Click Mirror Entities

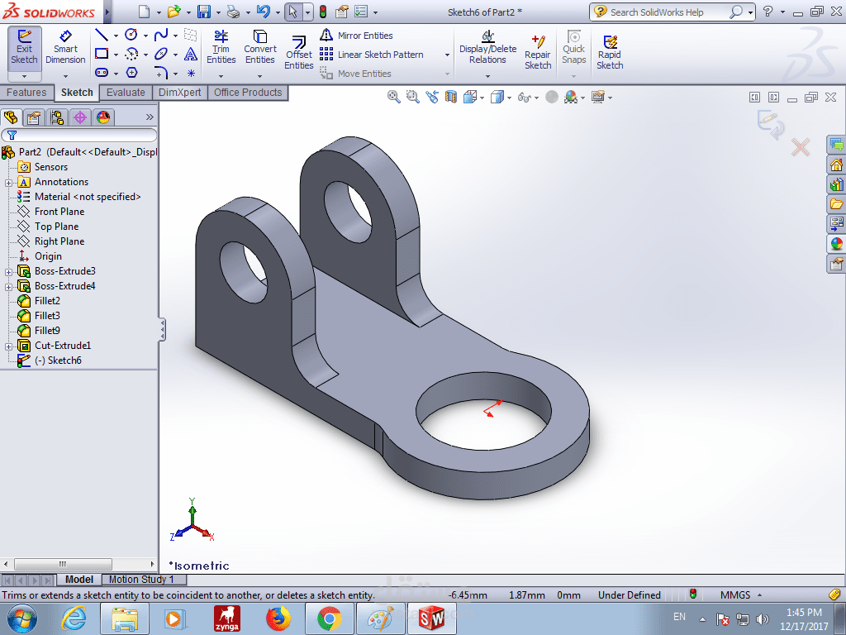click(357, 36)
